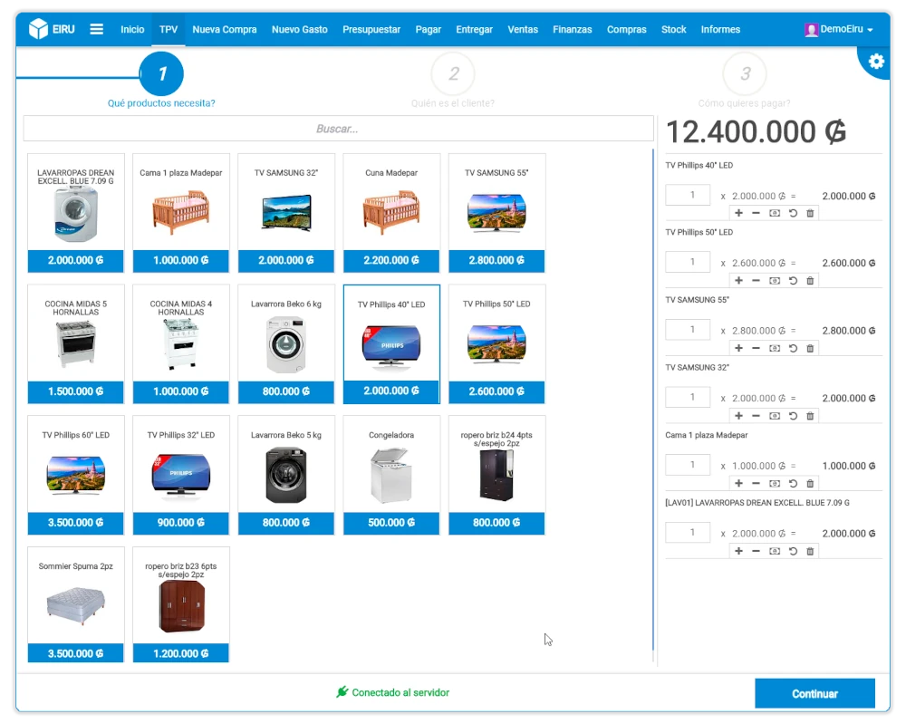The image size is (906, 724).
Task: Increase quantity of Cama 1 plaza Madepar in cart
Action: [738, 484]
